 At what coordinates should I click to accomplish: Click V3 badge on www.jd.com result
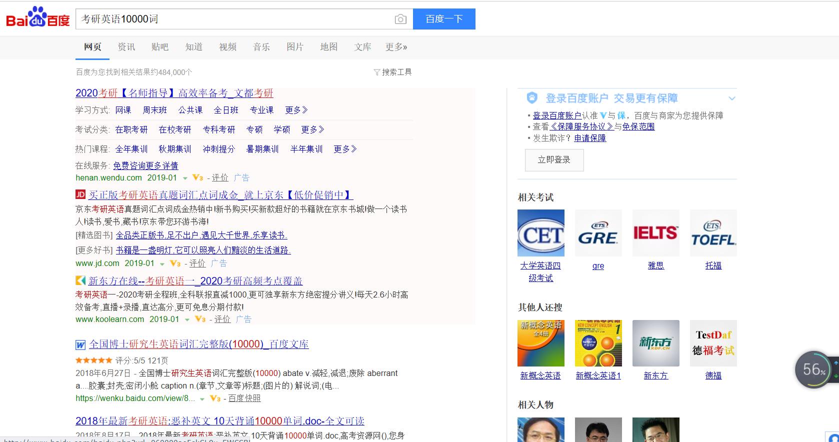(175, 263)
